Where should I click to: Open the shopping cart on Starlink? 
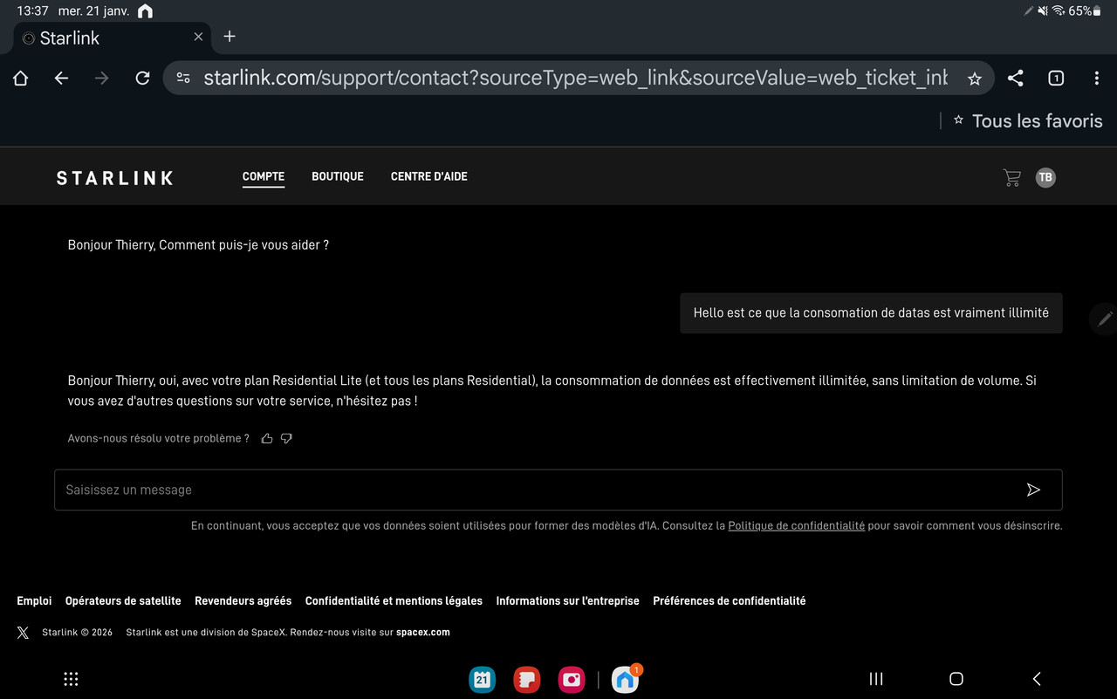pos(1011,177)
